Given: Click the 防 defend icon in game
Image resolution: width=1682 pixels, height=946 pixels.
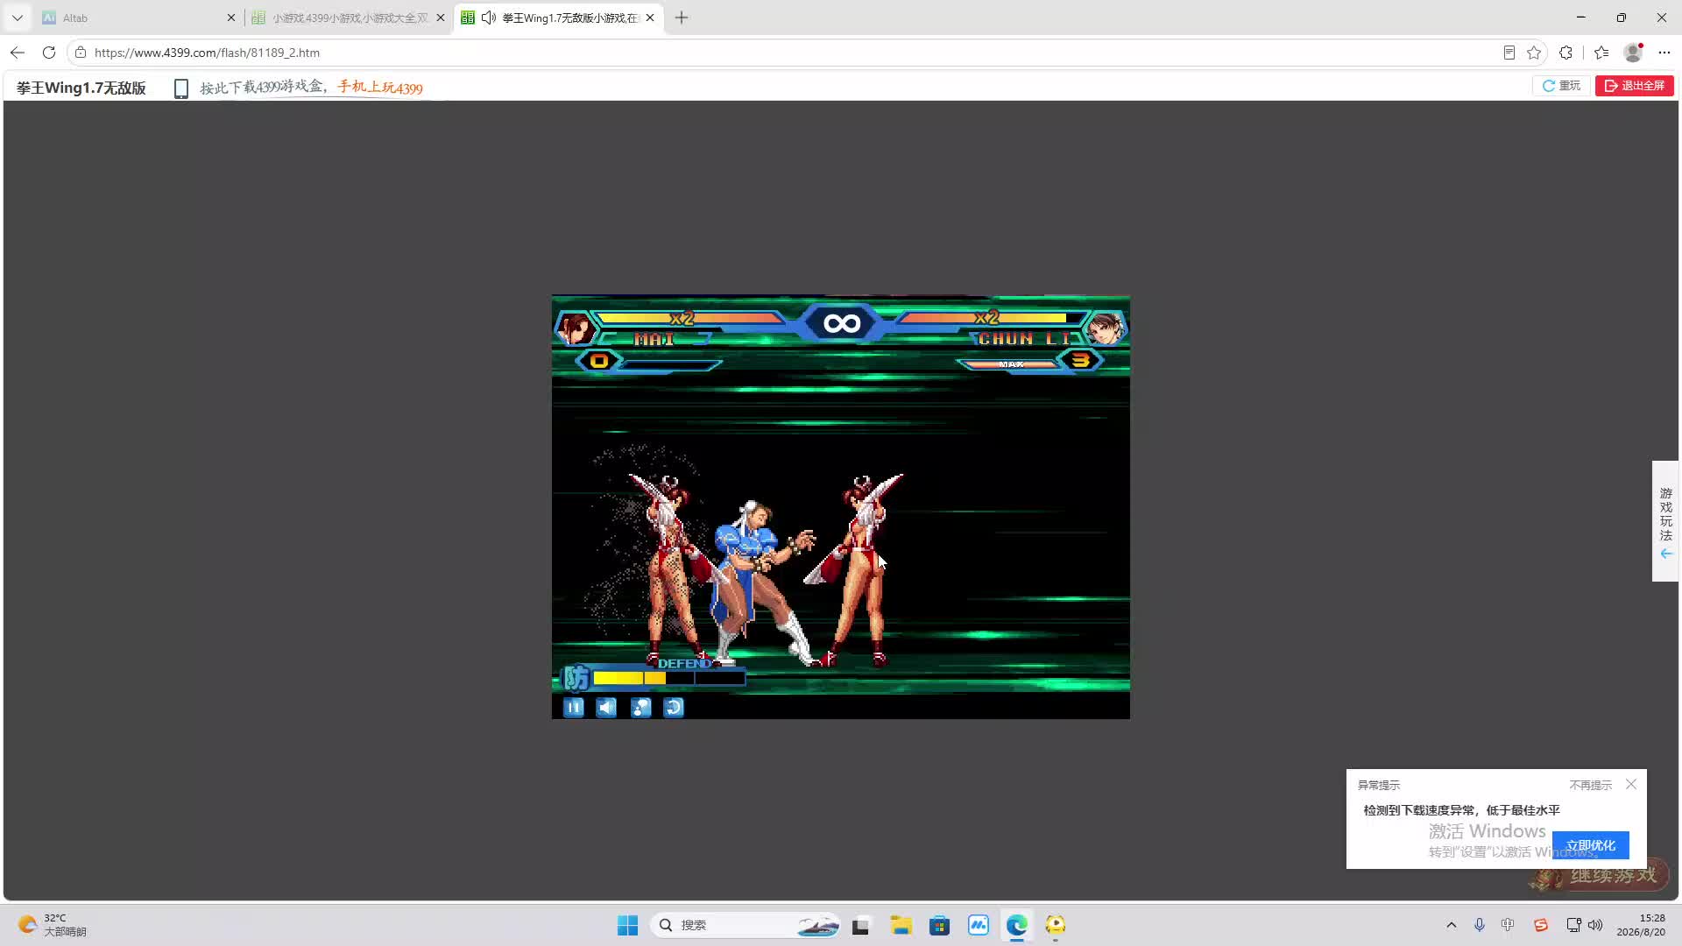Looking at the screenshot, I should point(576,678).
